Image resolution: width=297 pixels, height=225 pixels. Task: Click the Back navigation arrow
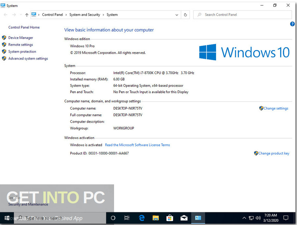point(6,15)
